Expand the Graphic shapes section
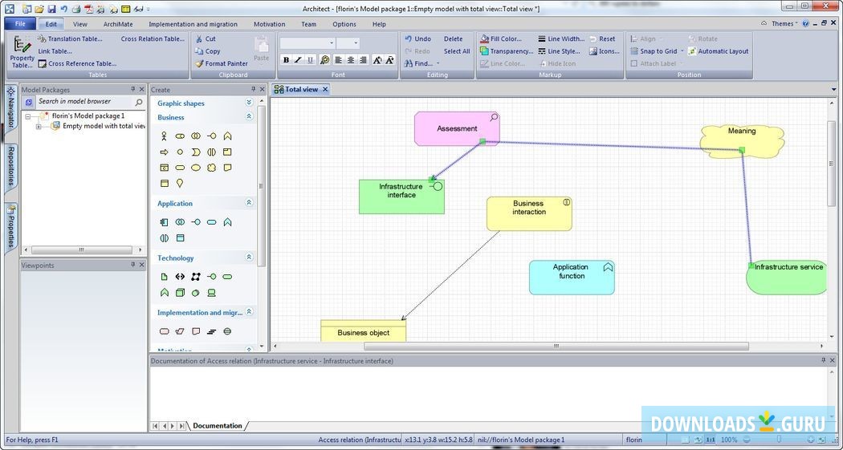 coord(249,102)
